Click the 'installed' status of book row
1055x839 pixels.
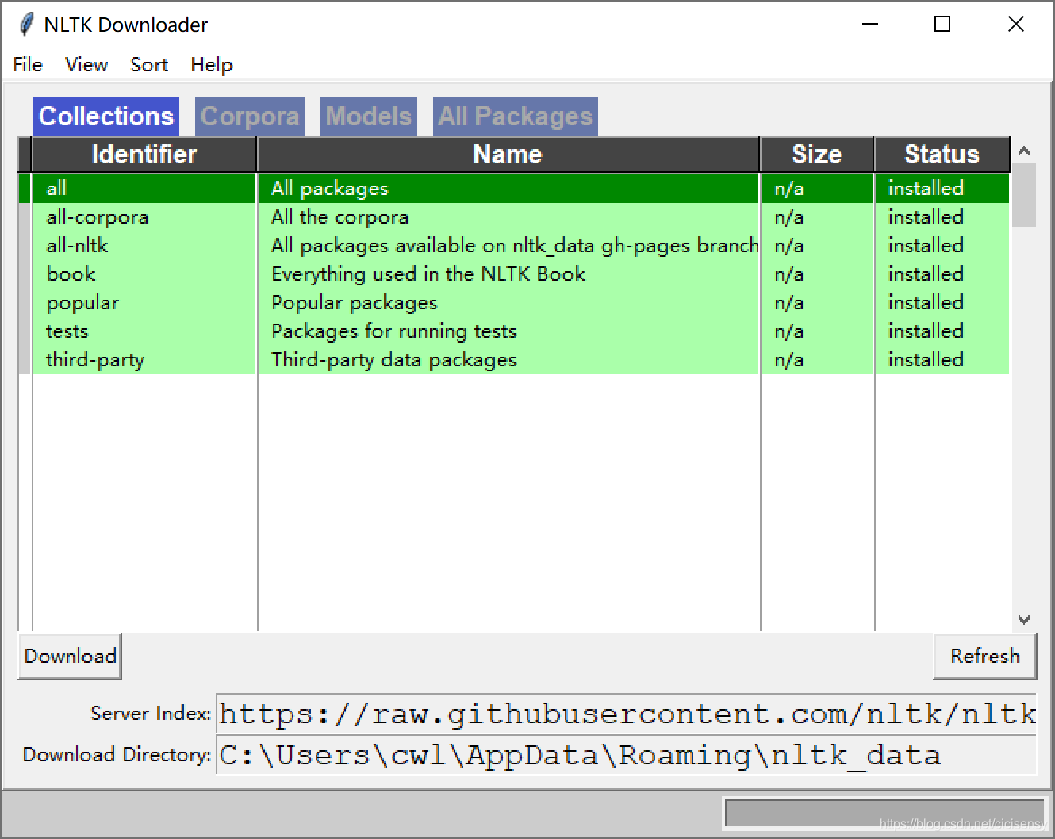tap(926, 274)
